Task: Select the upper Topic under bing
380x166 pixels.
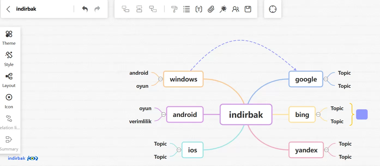Action: [337, 108]
